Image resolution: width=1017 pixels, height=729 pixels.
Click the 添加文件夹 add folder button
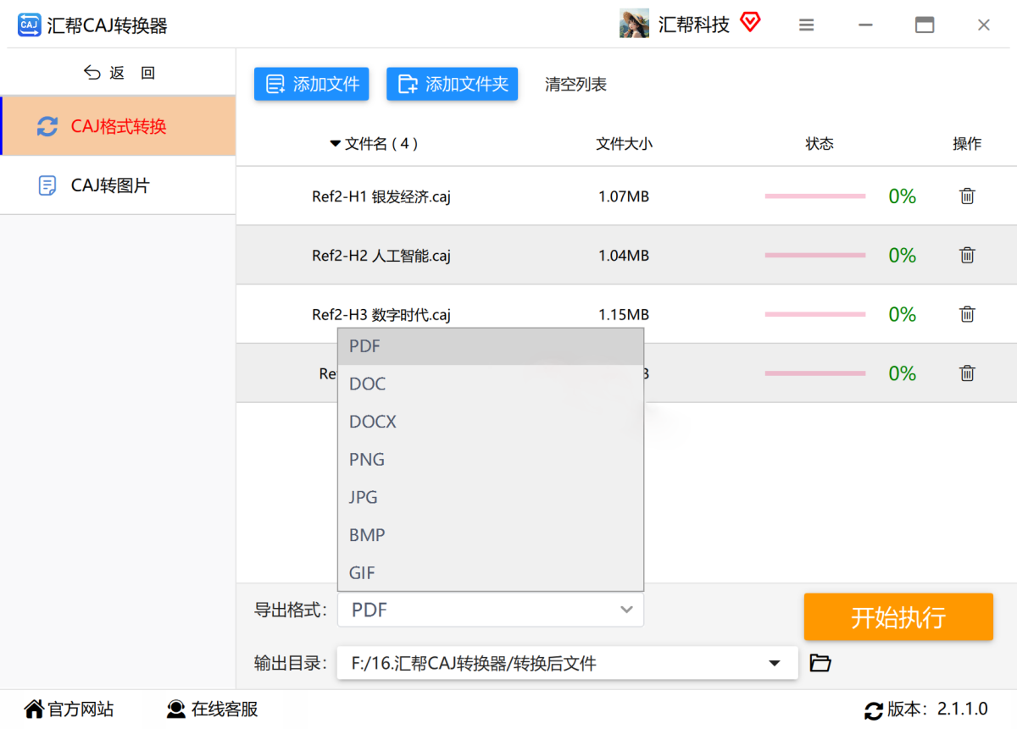coord(452,84)
